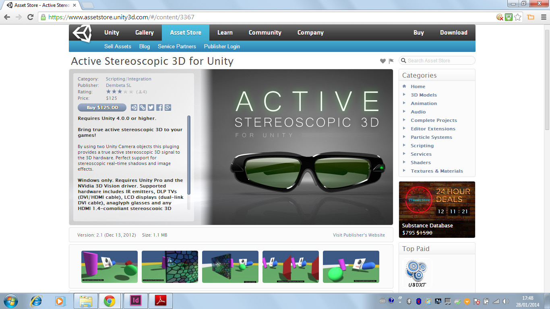Viewport: 550px width, 309px height.
Task: Expand the Particle Systems category arrow
Action: coord(404,137)
